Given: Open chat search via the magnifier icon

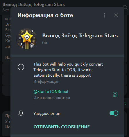Looking at the screenshot, I should (x=125, y=7).
